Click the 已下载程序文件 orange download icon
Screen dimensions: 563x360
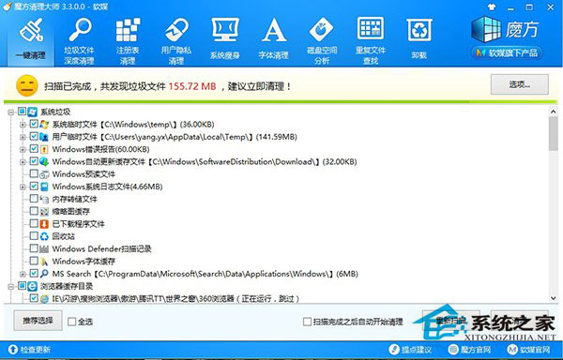pyautogui.click(x=44, y=224)
